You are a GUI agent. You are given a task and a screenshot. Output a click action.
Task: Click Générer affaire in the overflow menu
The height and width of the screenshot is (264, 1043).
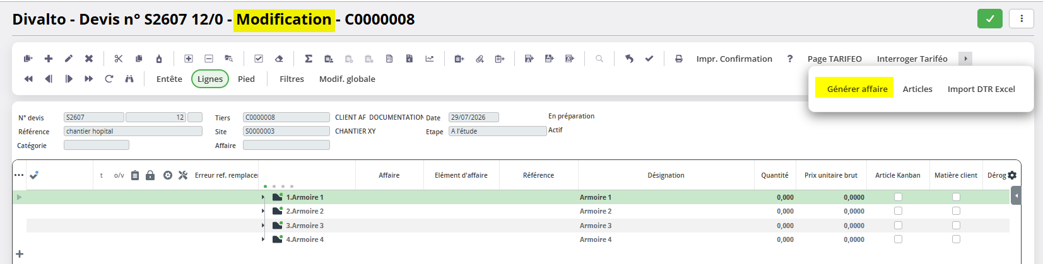[857, 89]
